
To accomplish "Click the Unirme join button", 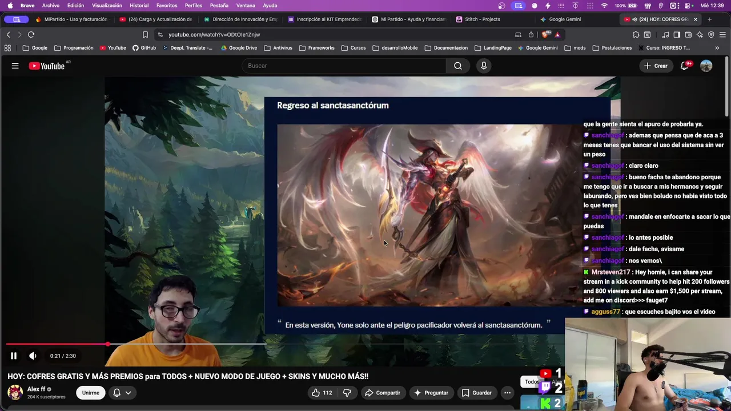I will [91, 393].
